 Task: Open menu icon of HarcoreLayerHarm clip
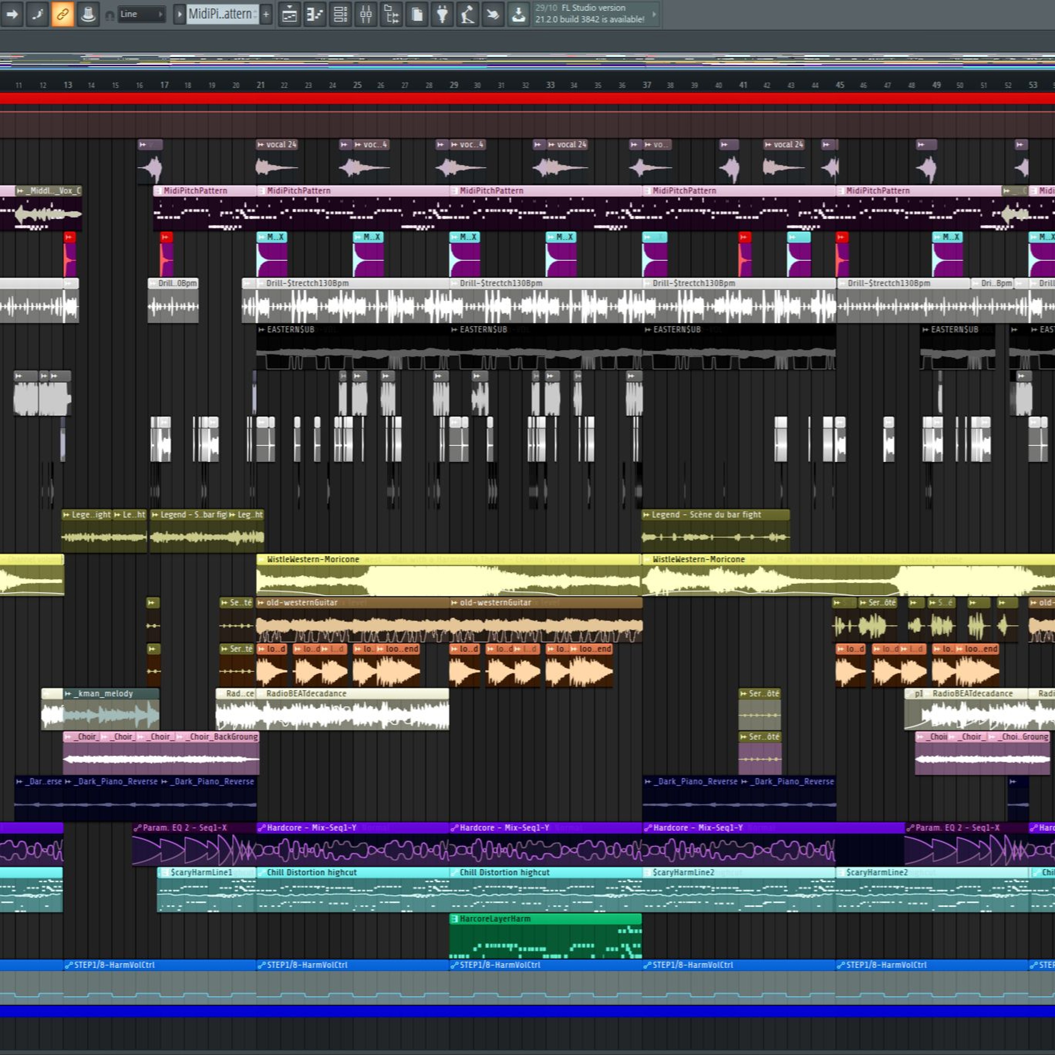pyautogui.click(x=454, y=919)
